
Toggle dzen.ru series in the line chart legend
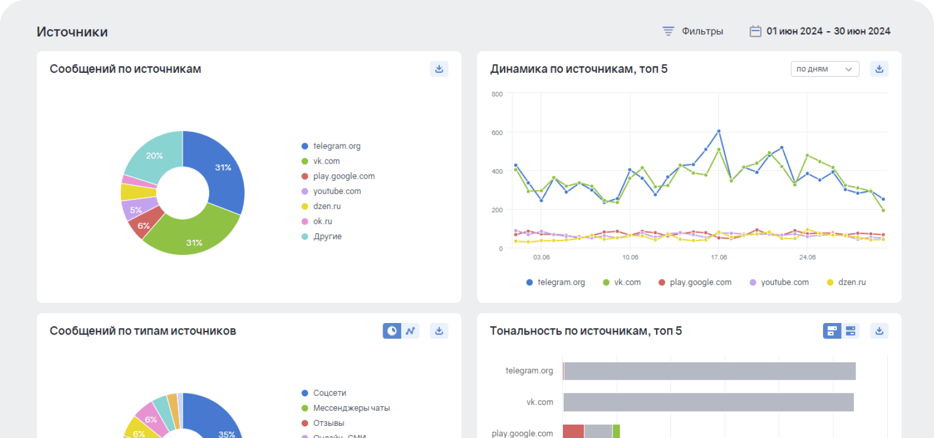847,283
